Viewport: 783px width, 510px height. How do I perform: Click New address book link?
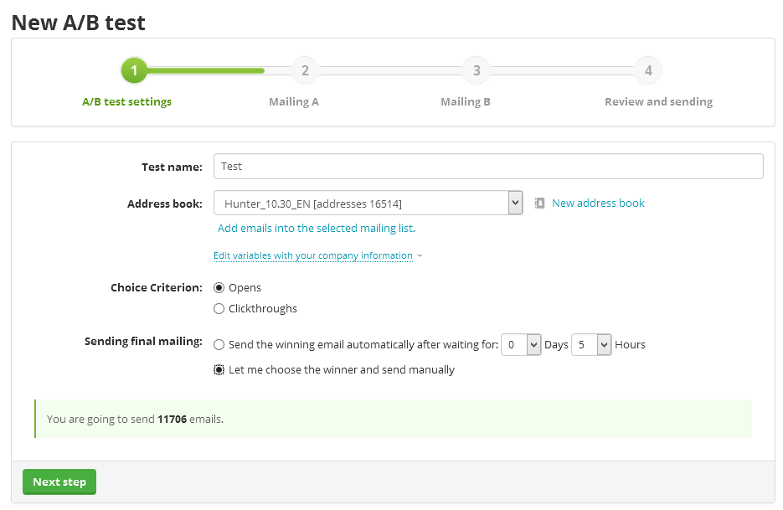click(x=598, y=203)
